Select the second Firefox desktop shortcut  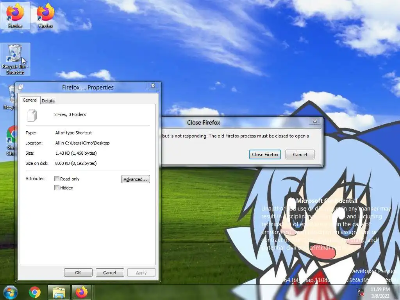[x=46, y=16]
